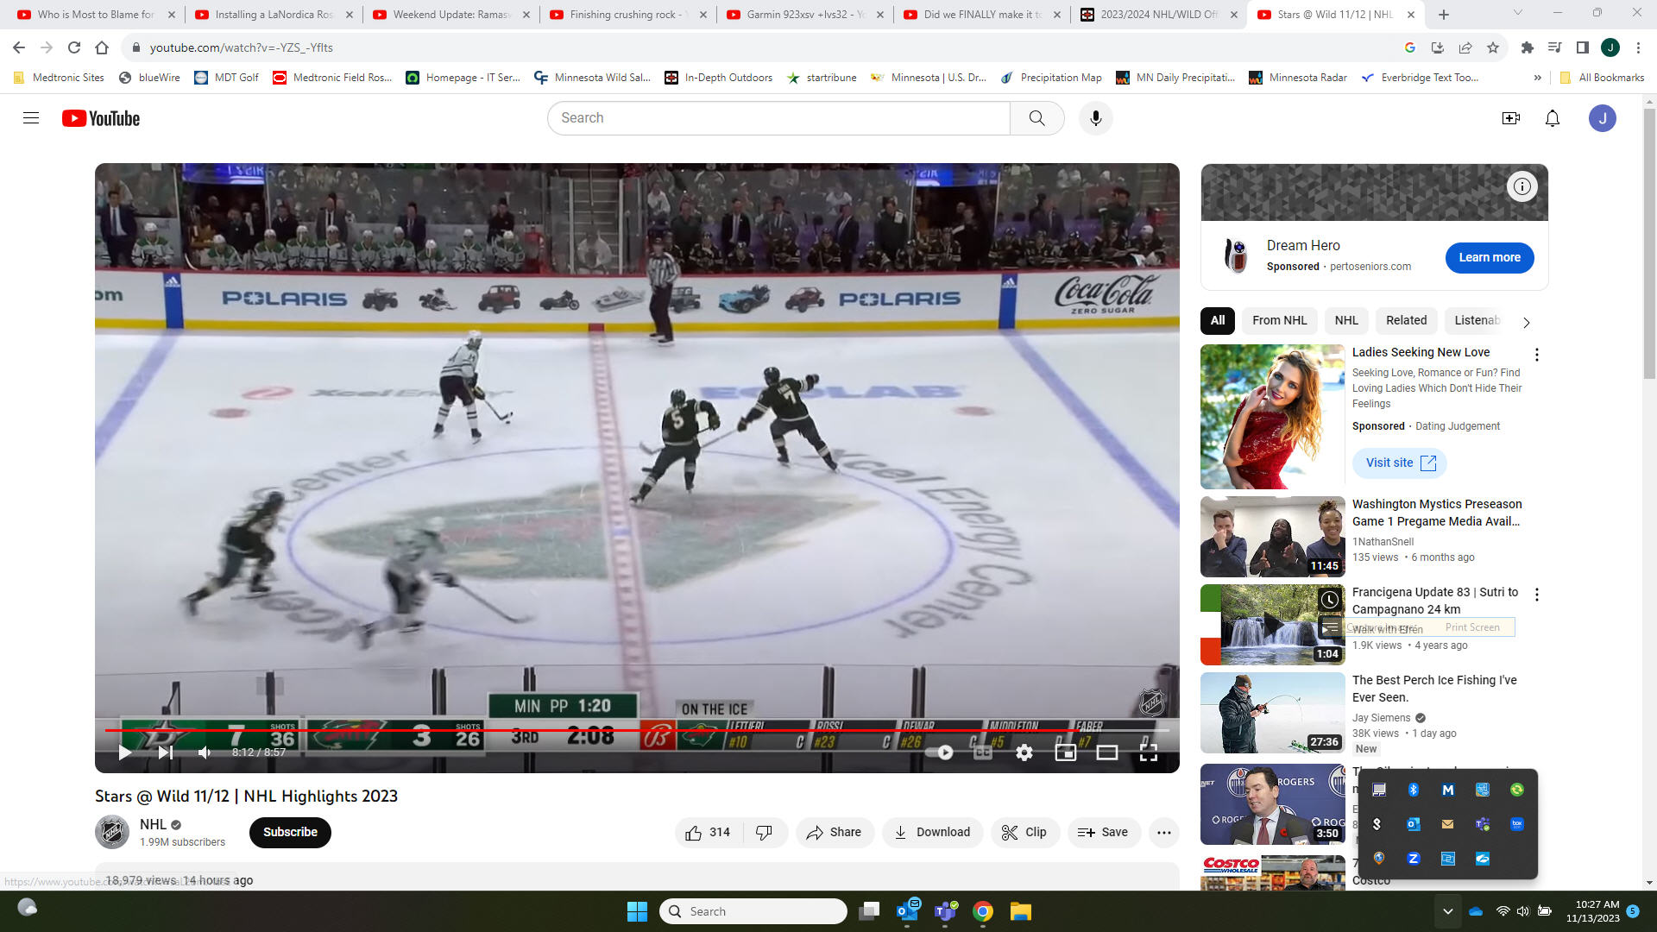Viewport: 1657px width, 932px height.
Task: Open YouTube notifications bell
Action: [1553, 118]
